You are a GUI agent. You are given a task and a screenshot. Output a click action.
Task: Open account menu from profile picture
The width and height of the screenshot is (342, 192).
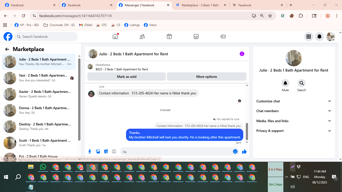click(x=330, y=37)
